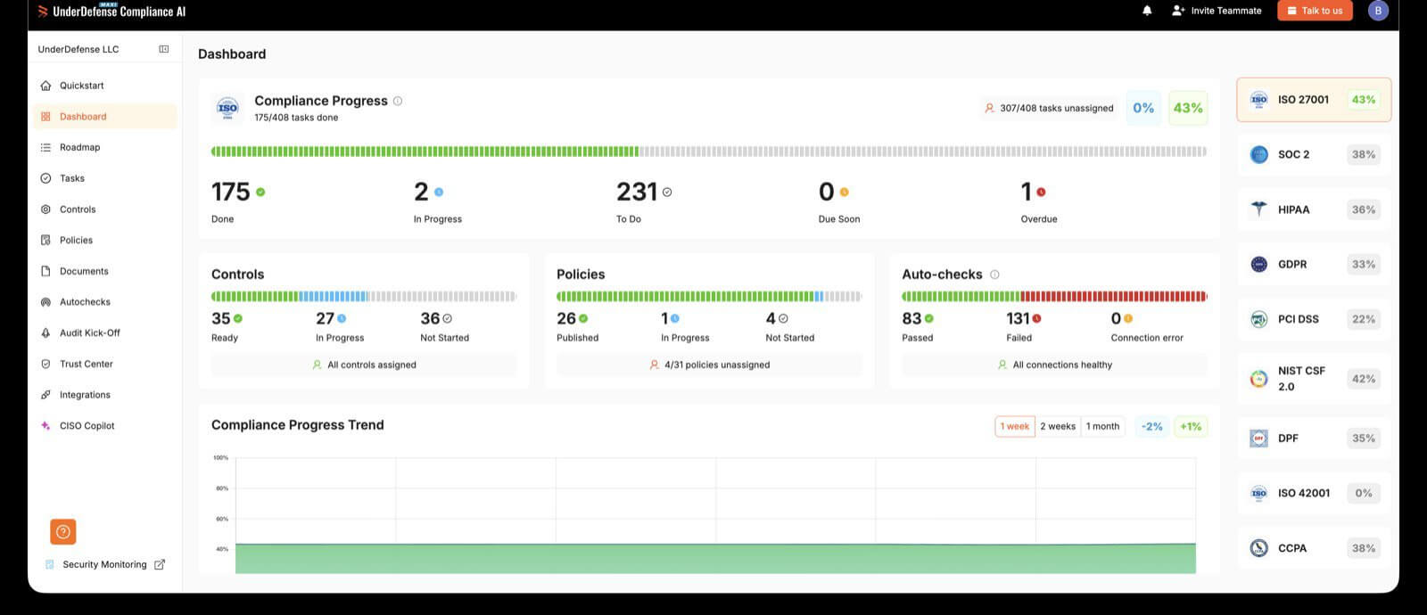Click the Security Monitoring external link icon
Image resolution: width=1427 pixels, height=615 pixels.
pos(160,564)
